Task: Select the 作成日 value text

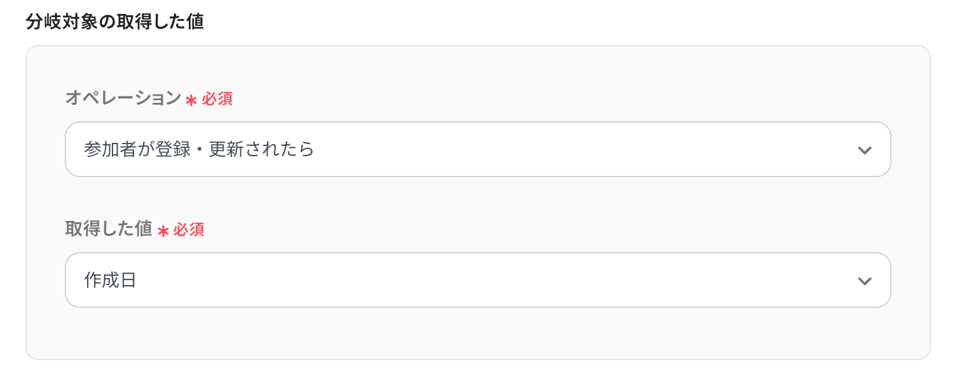Action: tap(111, 280)
